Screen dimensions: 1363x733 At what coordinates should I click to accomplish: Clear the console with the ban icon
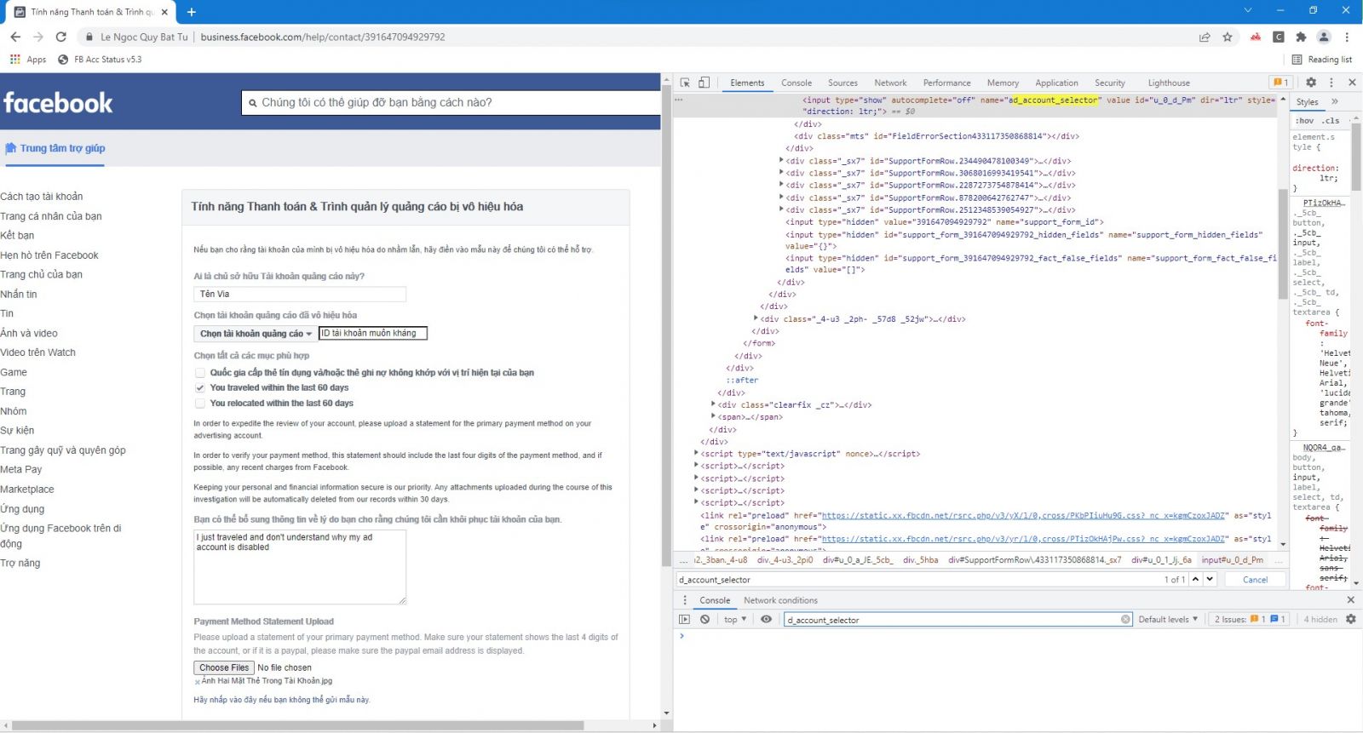705,619
